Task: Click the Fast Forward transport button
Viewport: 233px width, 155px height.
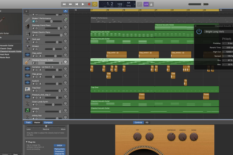Action: (x=71, y=4)
